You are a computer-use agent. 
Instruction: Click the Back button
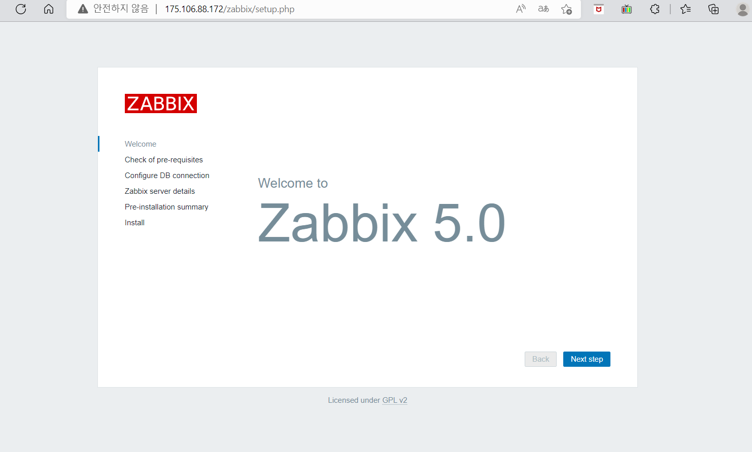point(540,359)
